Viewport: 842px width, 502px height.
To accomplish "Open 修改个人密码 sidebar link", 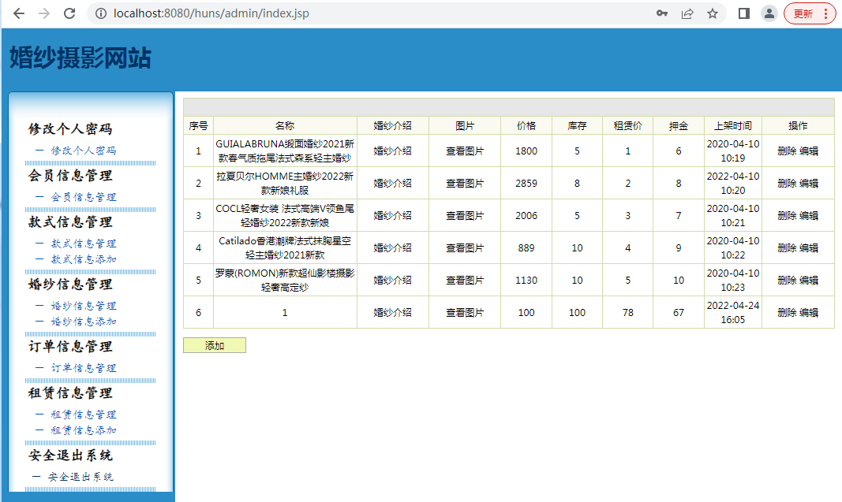I will point(83,151).
